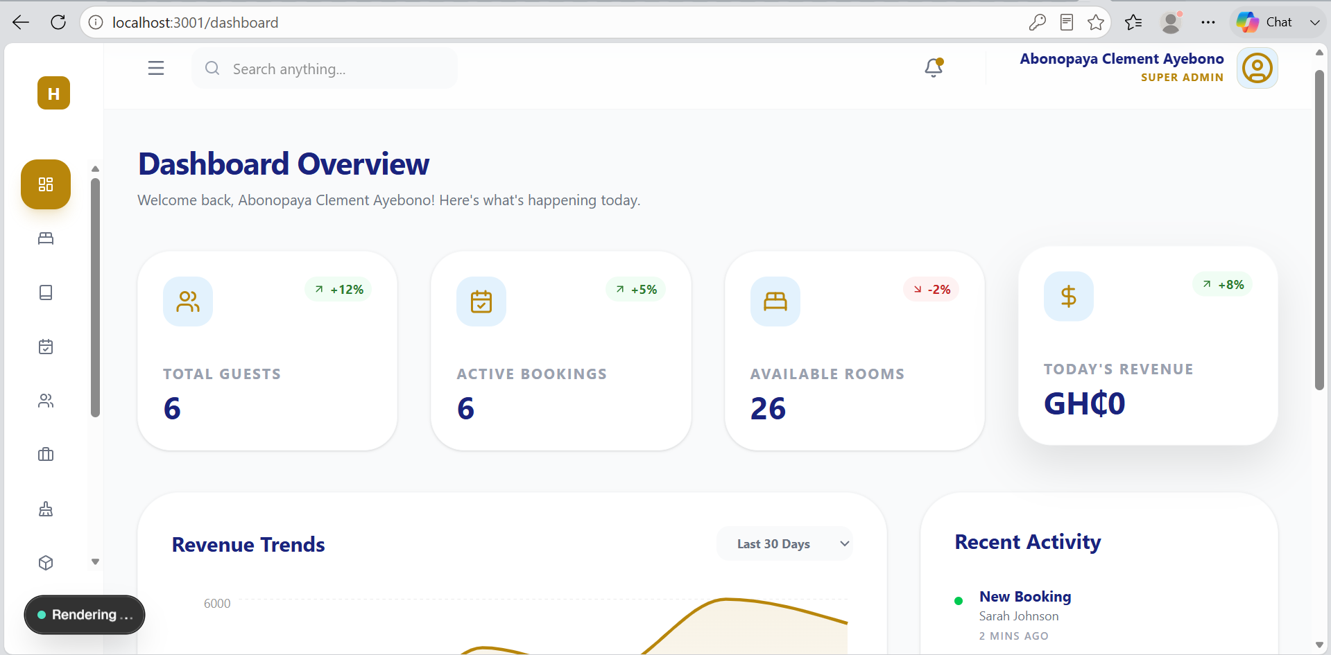Viewport: 1331px width, 655px height.
Task: Add page to favorites star icon
Action: pyautogui.click(x=1096, y=22)
